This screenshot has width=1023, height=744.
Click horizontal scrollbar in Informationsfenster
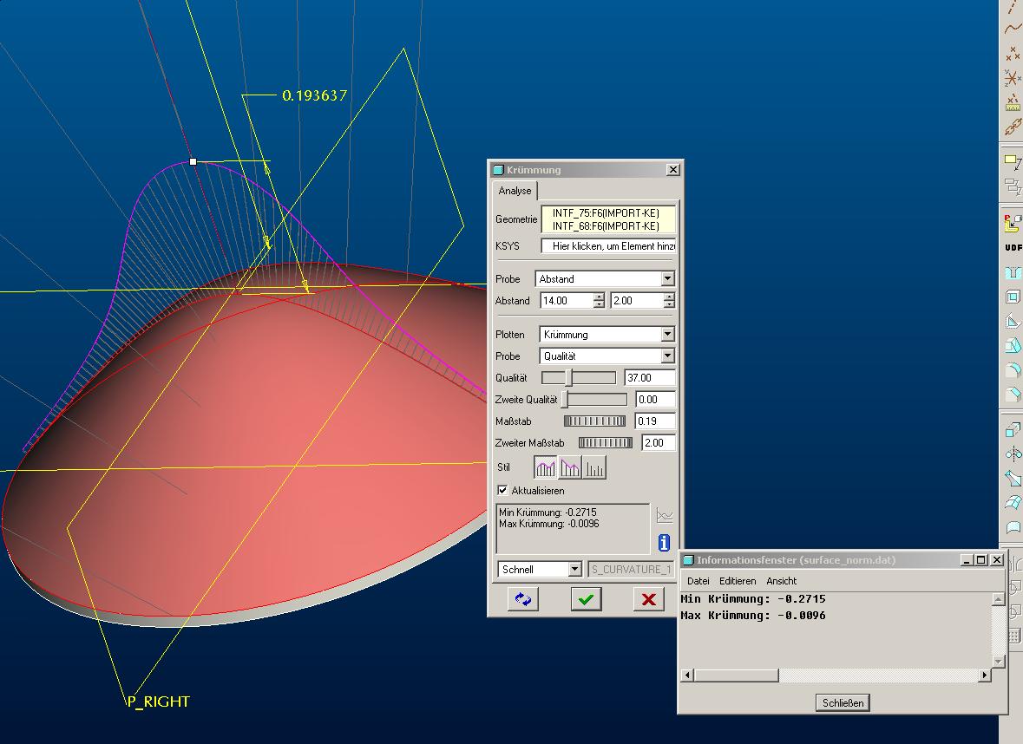click(836, 675)
